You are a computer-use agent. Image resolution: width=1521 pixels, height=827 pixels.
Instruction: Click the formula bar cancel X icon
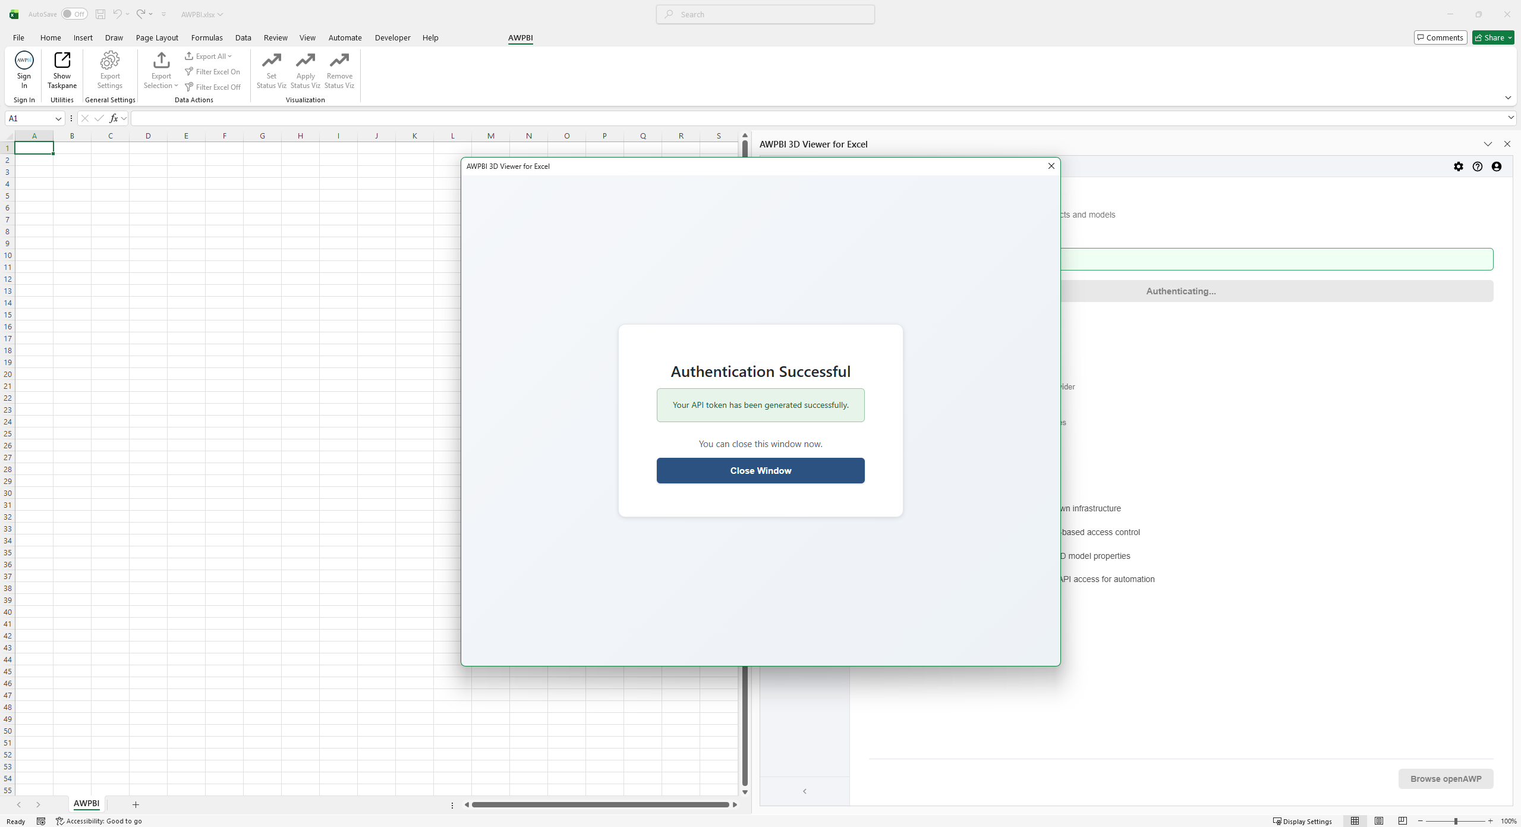pyautogui.click(x=85, y=118)
